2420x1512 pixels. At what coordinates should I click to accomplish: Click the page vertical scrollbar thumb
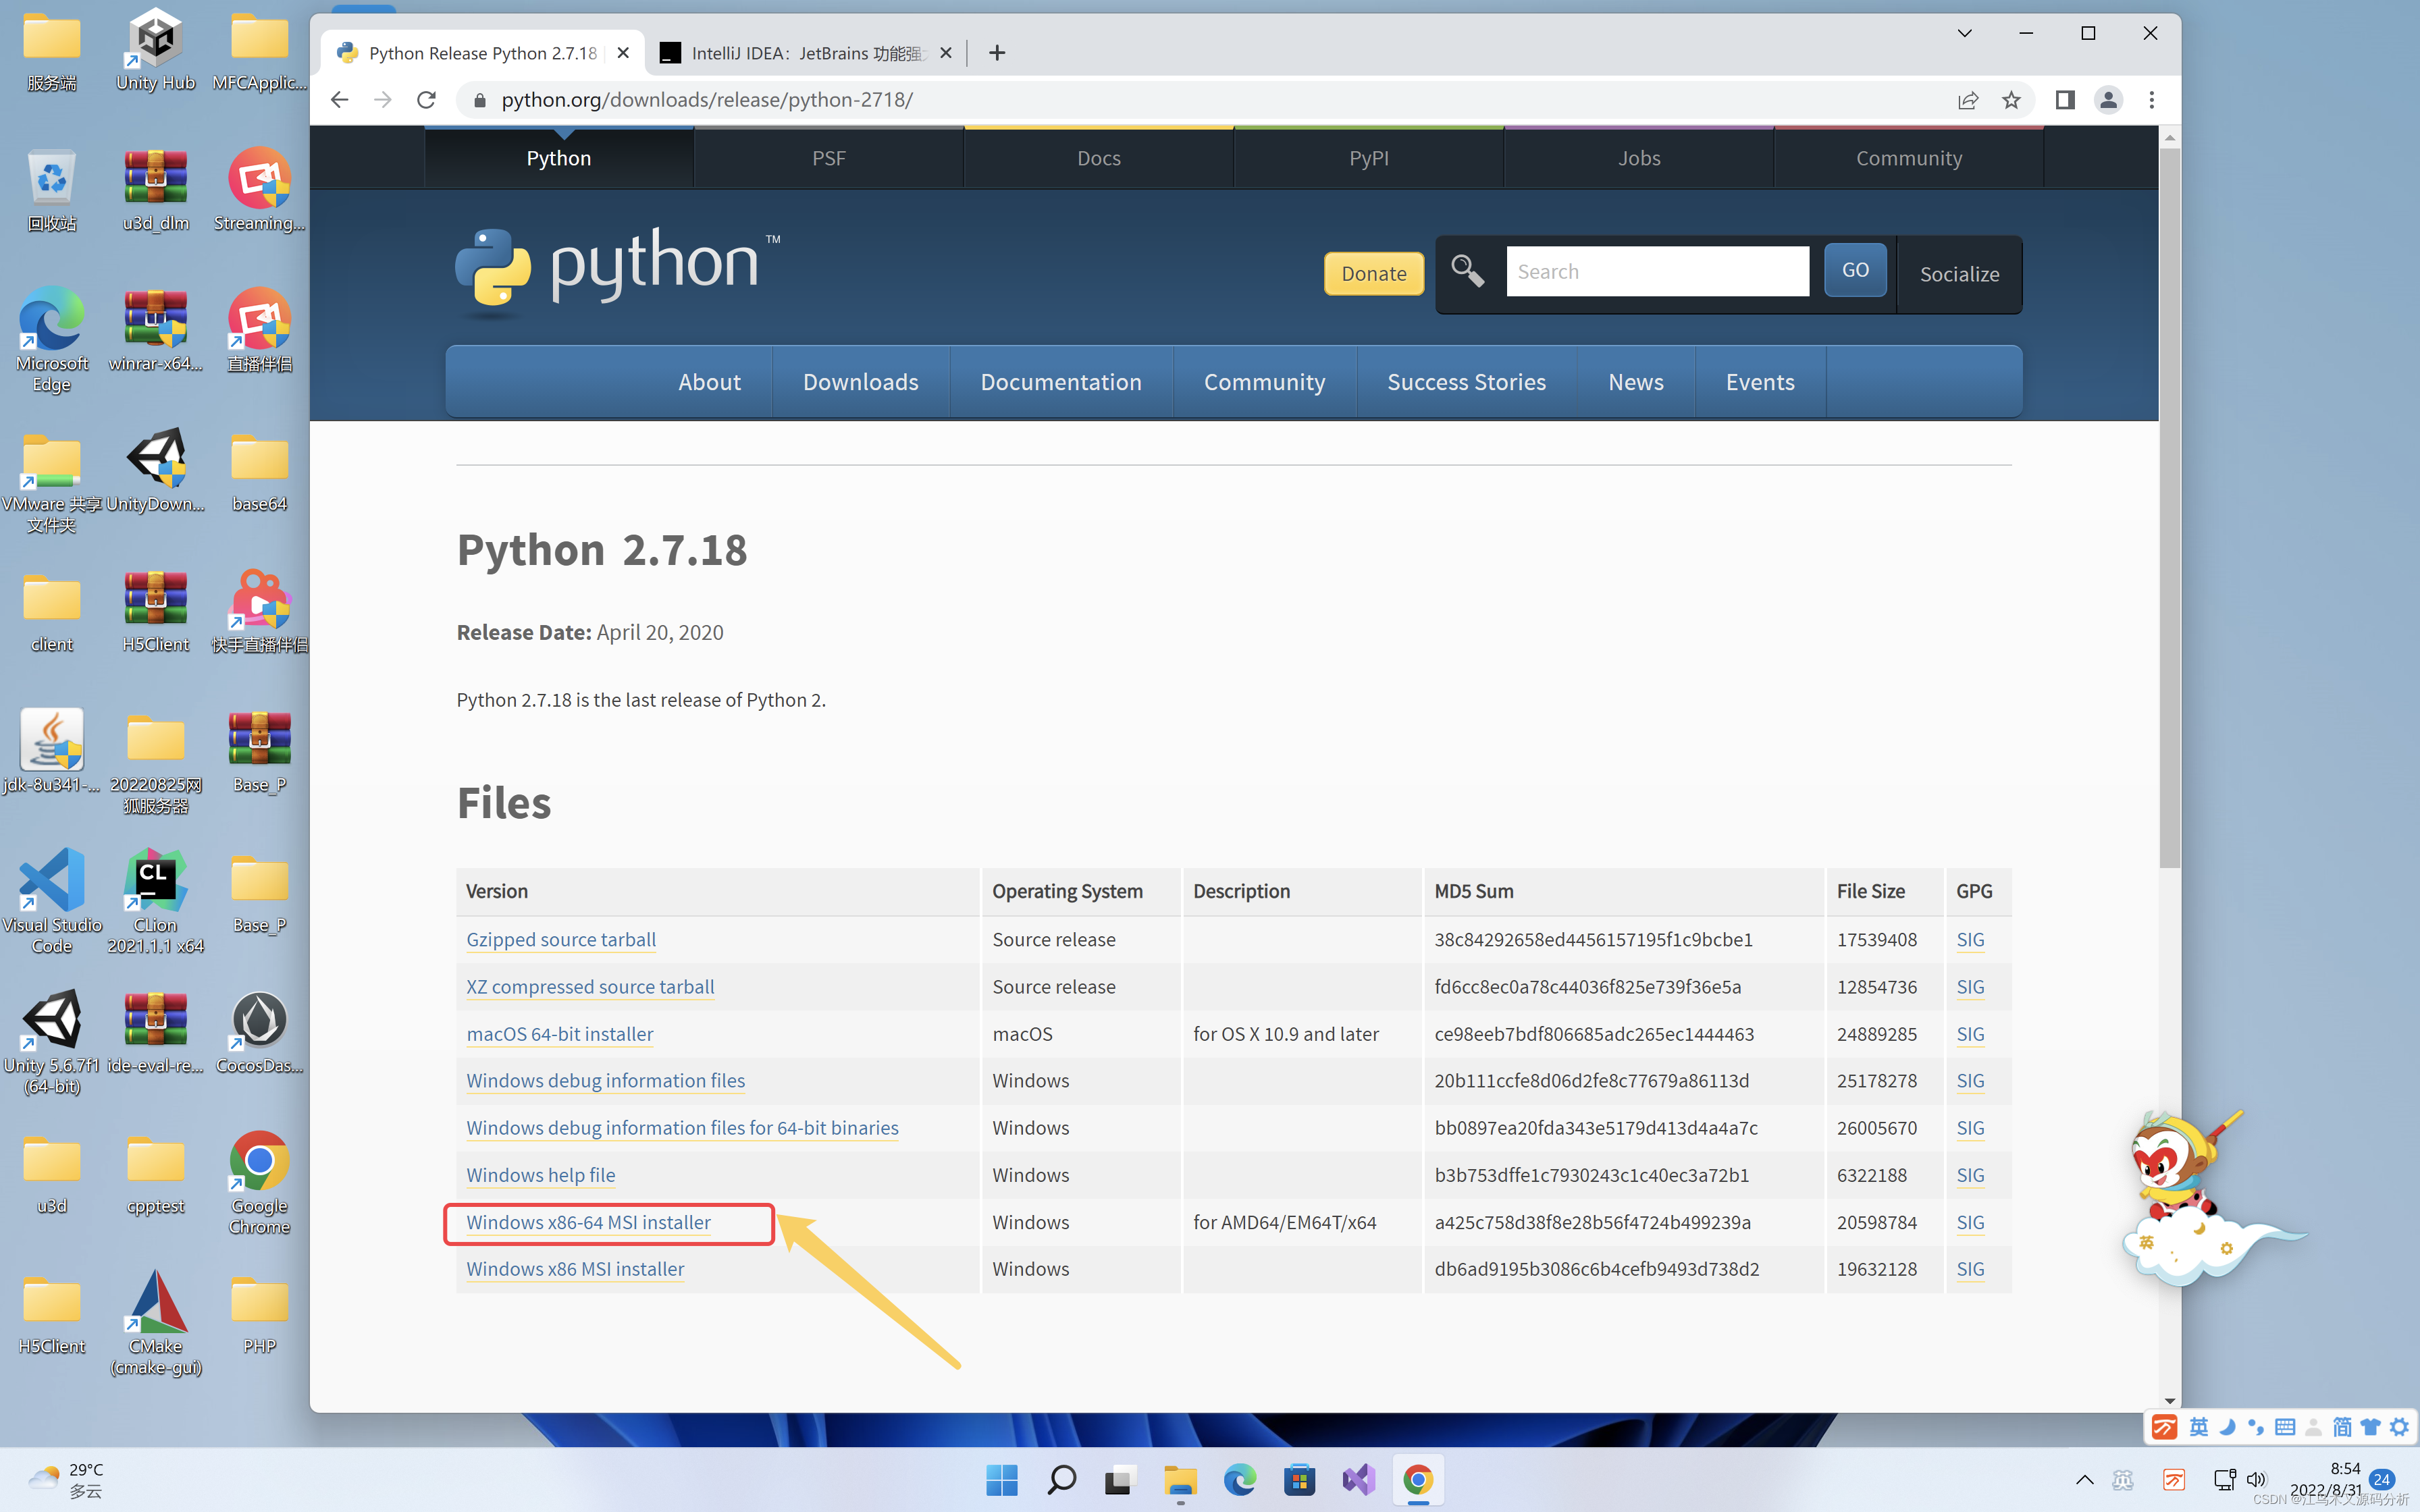2169,508
